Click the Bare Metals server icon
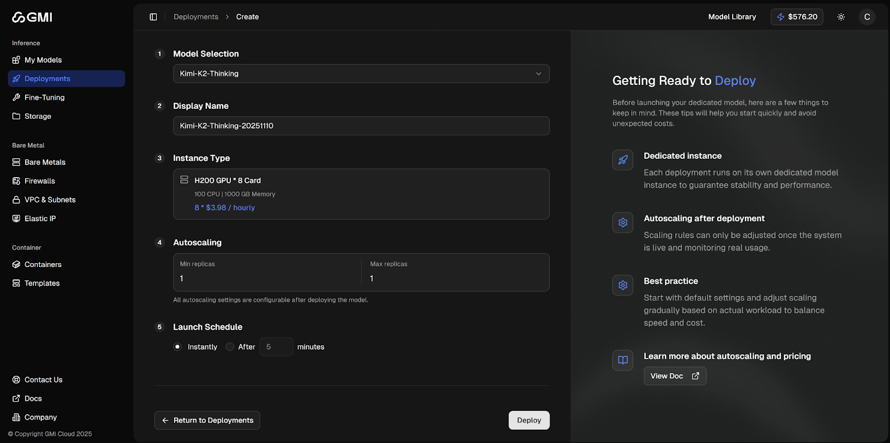890x443 pixels. tap(16, 163)
